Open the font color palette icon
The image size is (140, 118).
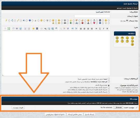click(64, 29)
